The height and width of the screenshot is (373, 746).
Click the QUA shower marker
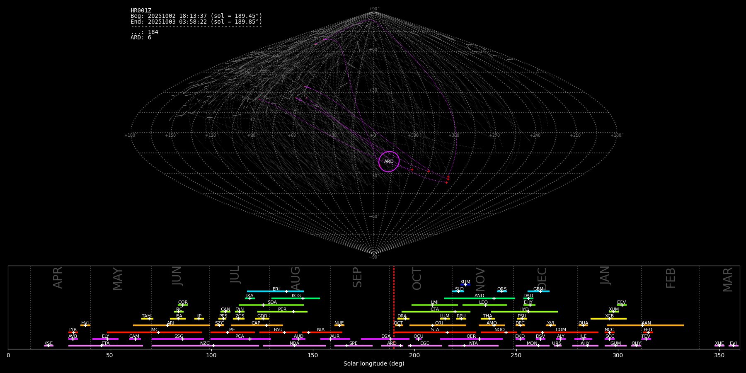583,325
